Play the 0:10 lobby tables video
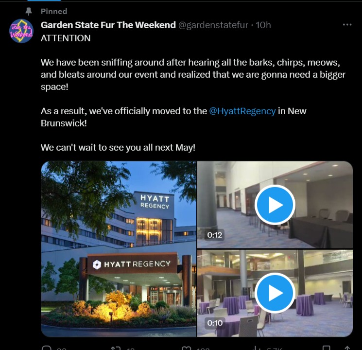 (275, 293)
